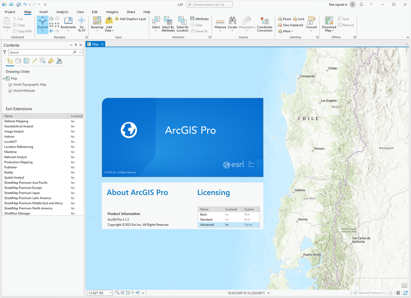Click Add Graphics Layer
Image resolution: width=411 pixels, height=298 pixels.
131,19
